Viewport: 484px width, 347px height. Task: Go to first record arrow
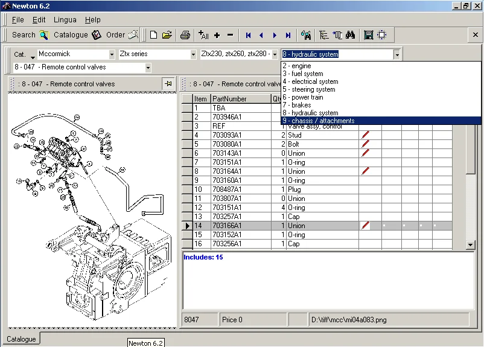(x=248, y=35)
